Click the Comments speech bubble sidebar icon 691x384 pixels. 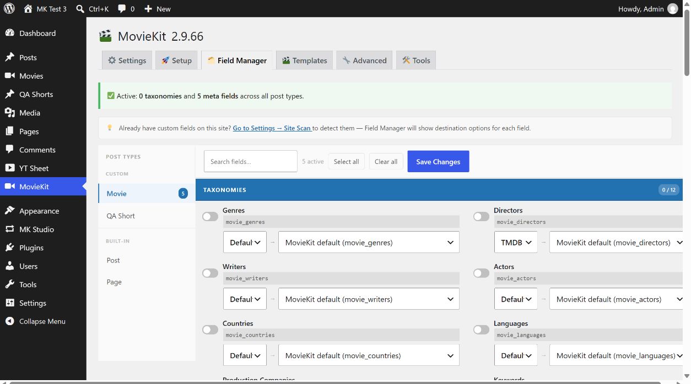coord(9,150)
